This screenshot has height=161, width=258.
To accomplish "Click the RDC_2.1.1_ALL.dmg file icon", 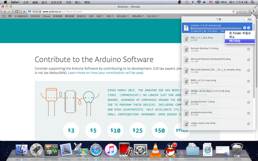I will click(x=186, y=39).
